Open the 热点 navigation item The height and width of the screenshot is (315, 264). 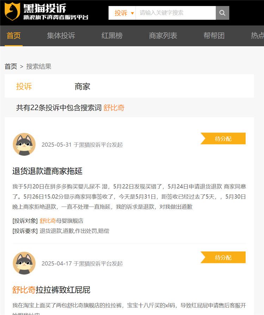[257, 36]
